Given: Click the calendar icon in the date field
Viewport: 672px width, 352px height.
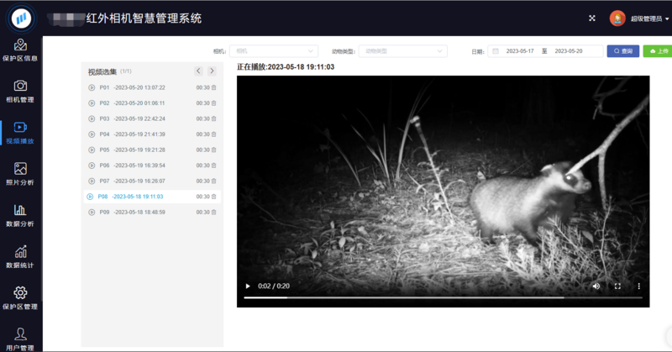Looking at the screenshot, I should tap(496, 51).
